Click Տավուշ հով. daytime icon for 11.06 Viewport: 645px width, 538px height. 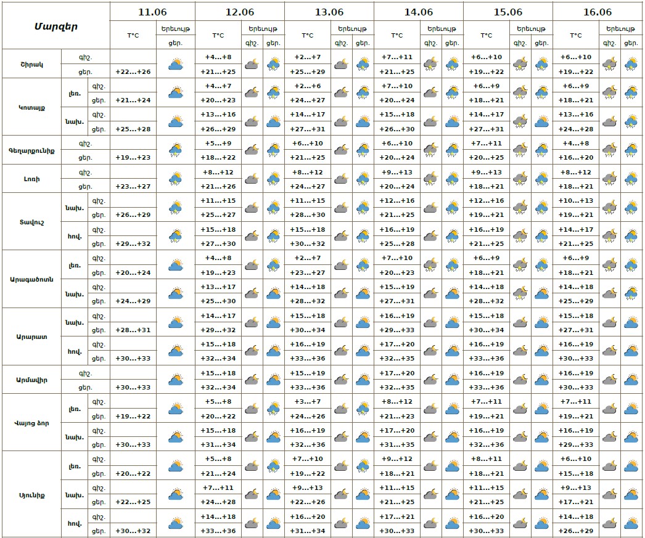click(176, 236)
